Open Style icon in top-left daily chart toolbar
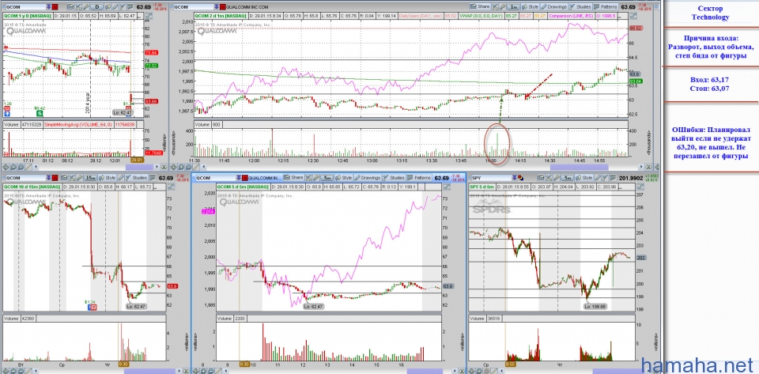 pyautogui.click(x=108, y=7)
